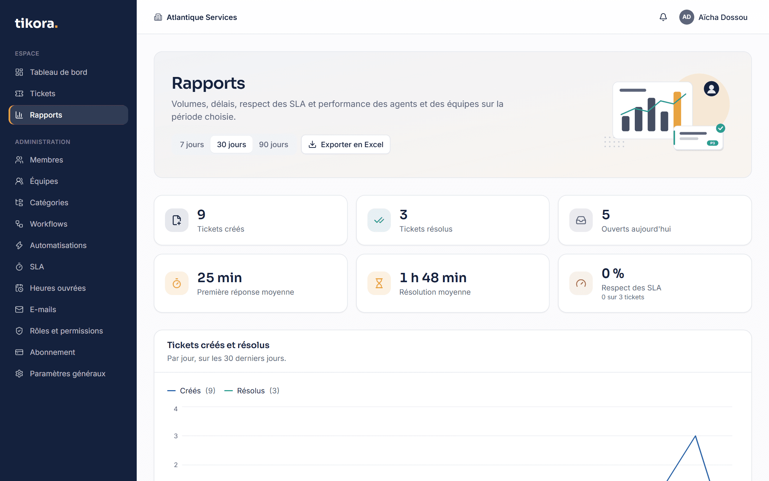Click the Tableau de bord grid icon
The width and height of the screenshot is (769, 481).
coord(19,72)
